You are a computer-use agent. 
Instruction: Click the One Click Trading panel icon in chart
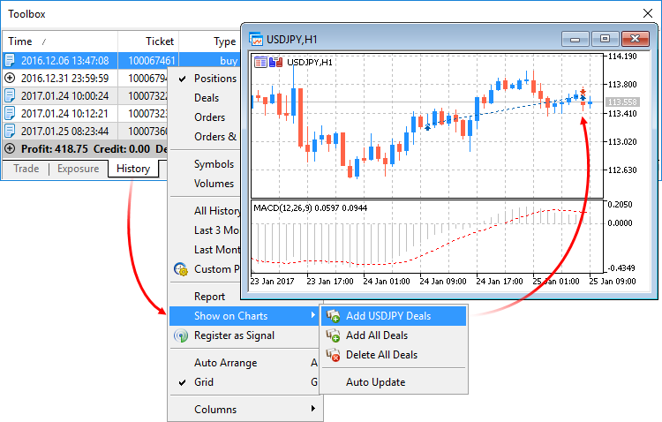(260, 62)
